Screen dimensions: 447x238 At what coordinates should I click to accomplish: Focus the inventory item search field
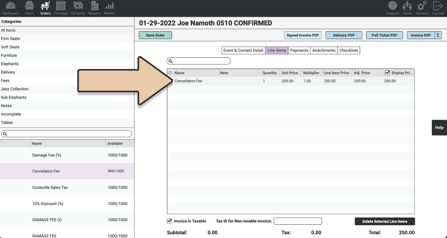coord(66,134)
